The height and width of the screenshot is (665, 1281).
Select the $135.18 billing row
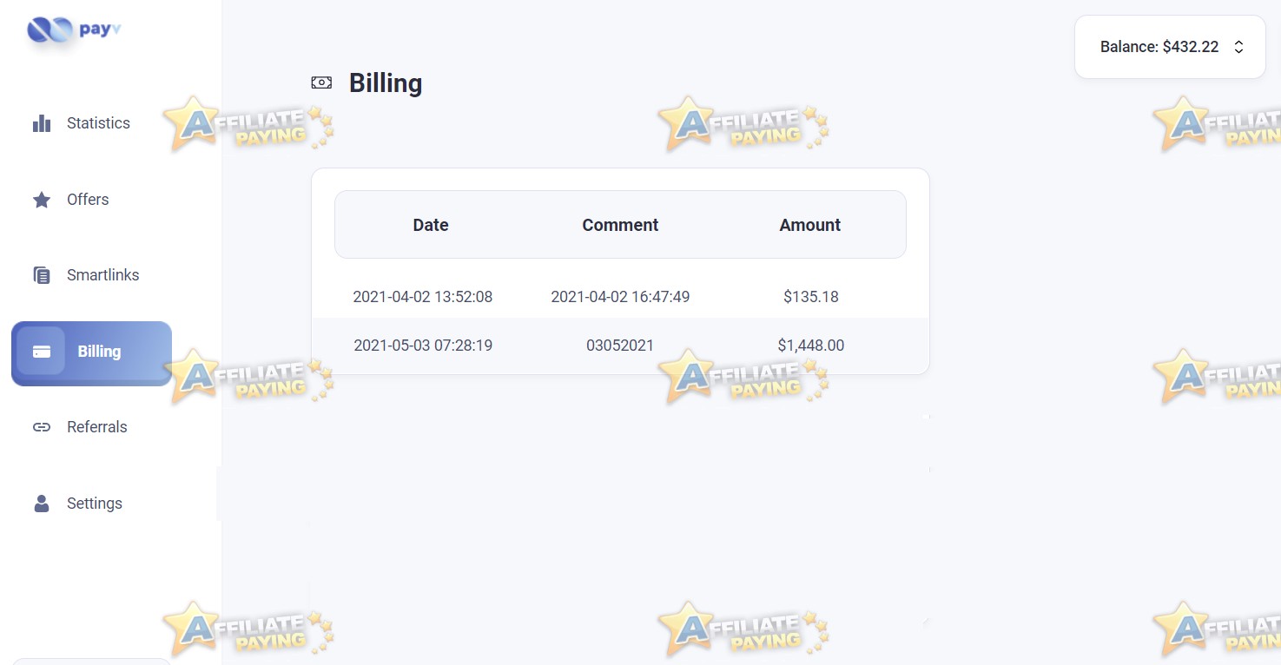click(620, 297)
